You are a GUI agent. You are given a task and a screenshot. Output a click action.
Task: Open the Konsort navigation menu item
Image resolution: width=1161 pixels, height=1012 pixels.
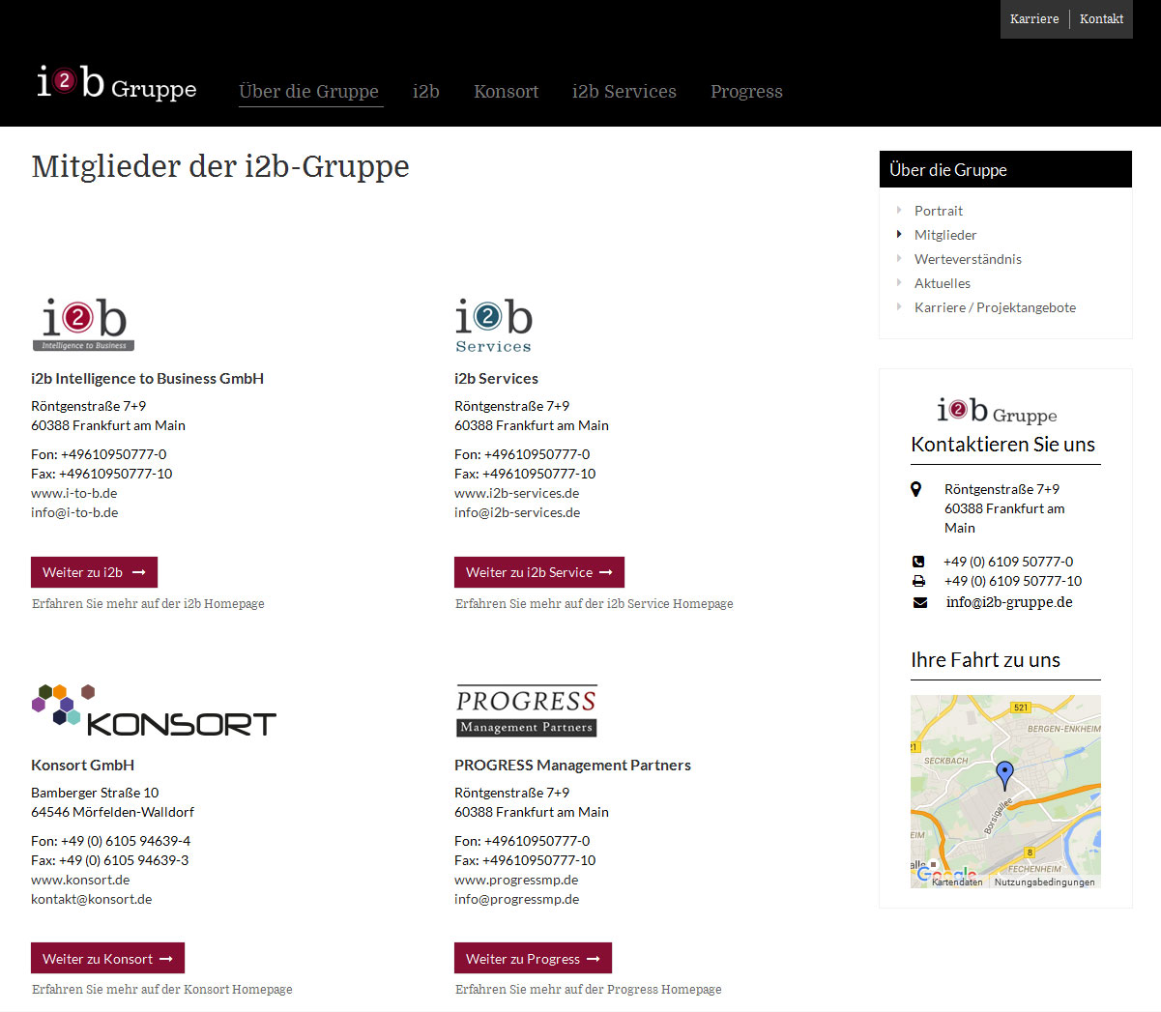pyautogui.click(x=507, y=92)
